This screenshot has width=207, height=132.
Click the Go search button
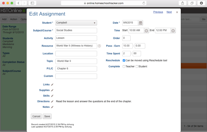point(203,19)
